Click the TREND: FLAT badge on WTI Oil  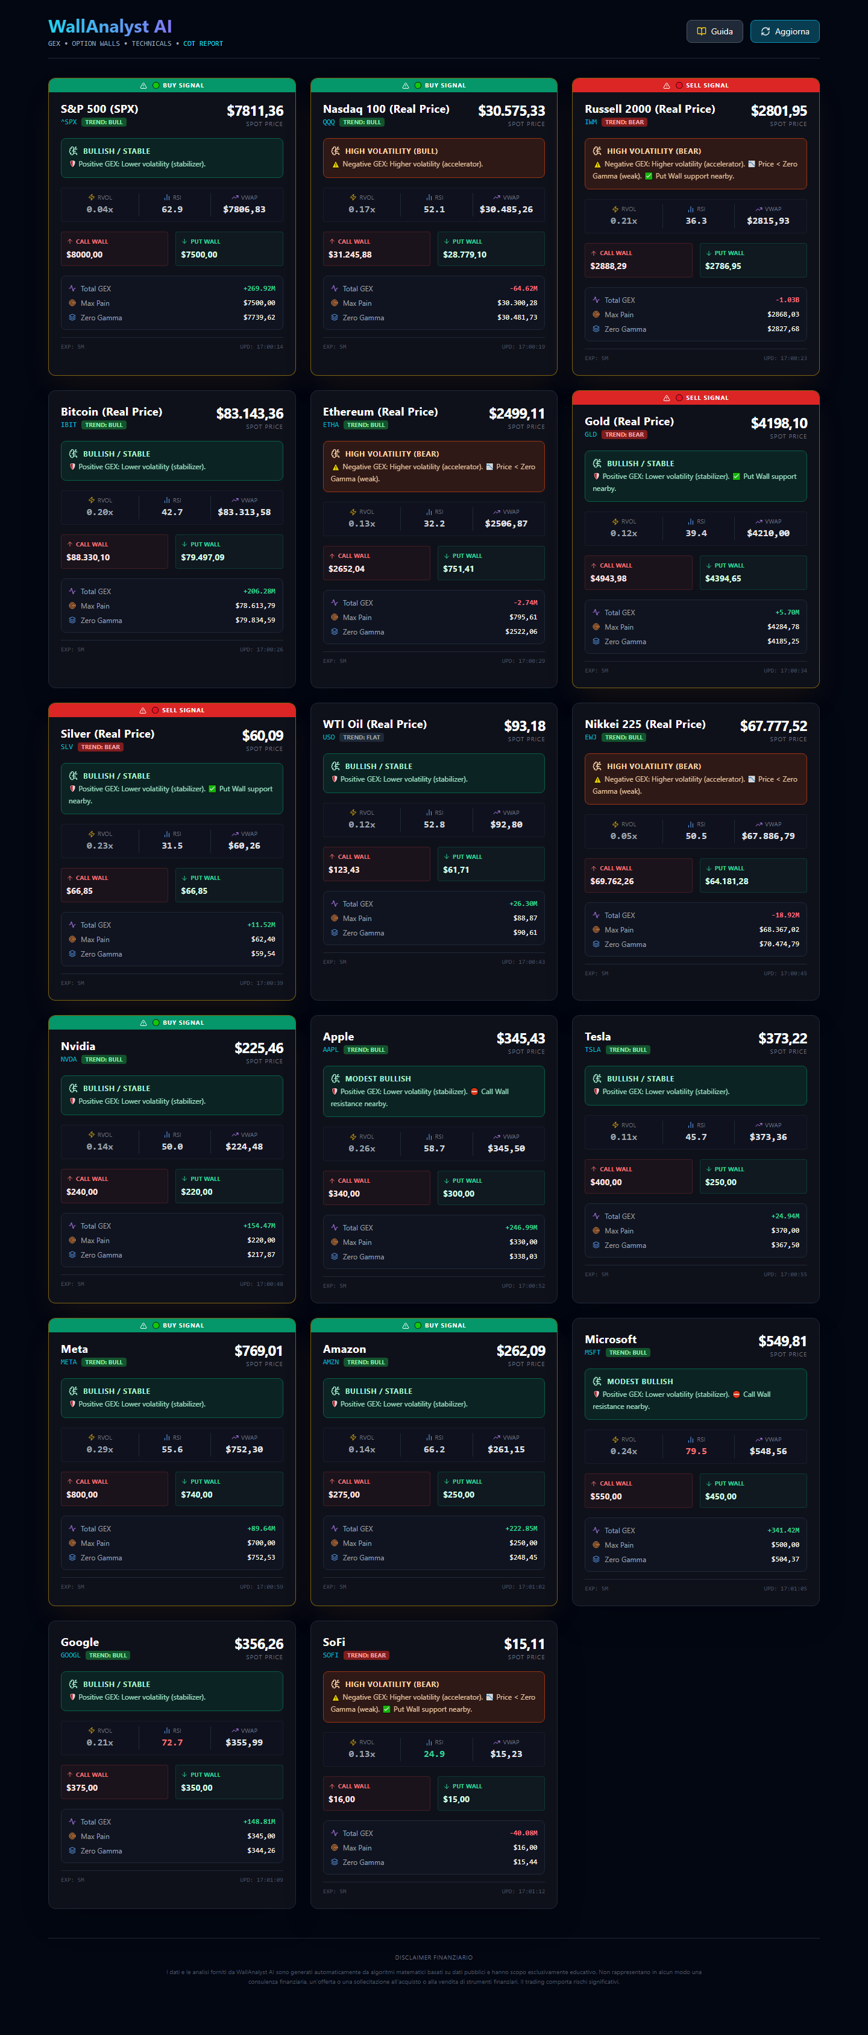click(x=362, y=738)
